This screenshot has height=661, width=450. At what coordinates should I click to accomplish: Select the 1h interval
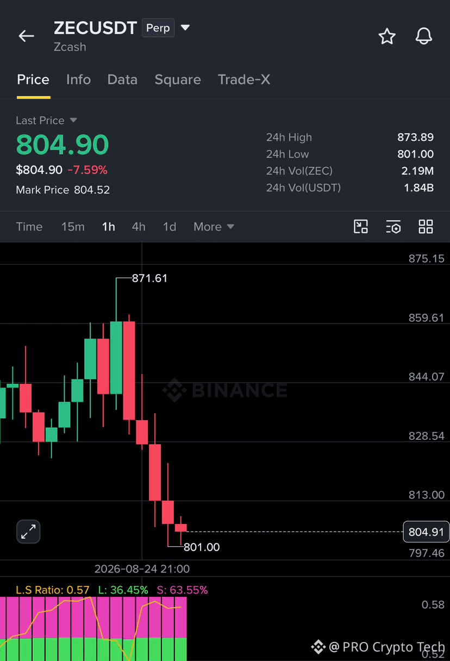[109, 227]
